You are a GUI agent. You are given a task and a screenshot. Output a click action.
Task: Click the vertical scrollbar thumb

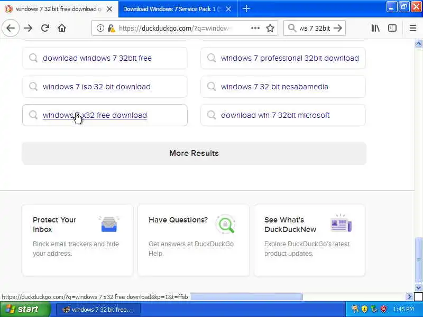point(418,260)
